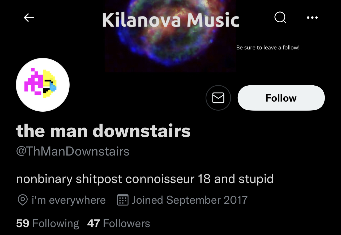Open the three-dot more options menu

pos(312,18)
